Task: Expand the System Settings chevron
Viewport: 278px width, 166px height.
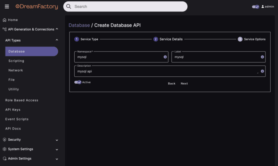Action: tap(57, 150)
